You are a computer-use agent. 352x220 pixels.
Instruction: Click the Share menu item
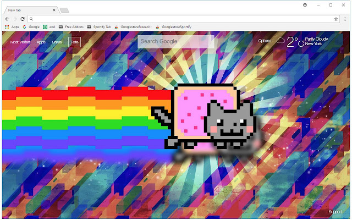tap(57, 42)
